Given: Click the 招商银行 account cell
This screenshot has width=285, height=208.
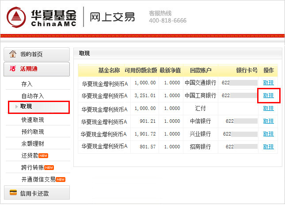Looking at the screenshot, I should [200, 147].
